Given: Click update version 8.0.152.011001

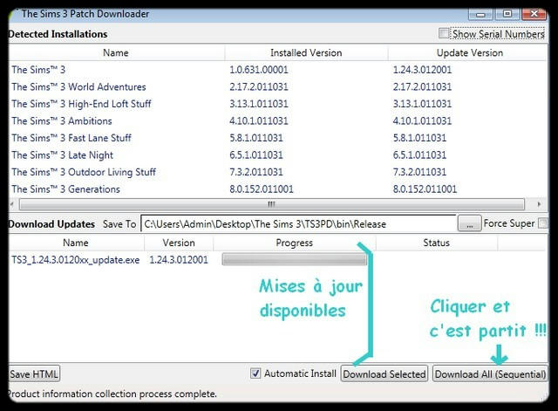Looking at the screenshot, I should click(425, 189).
